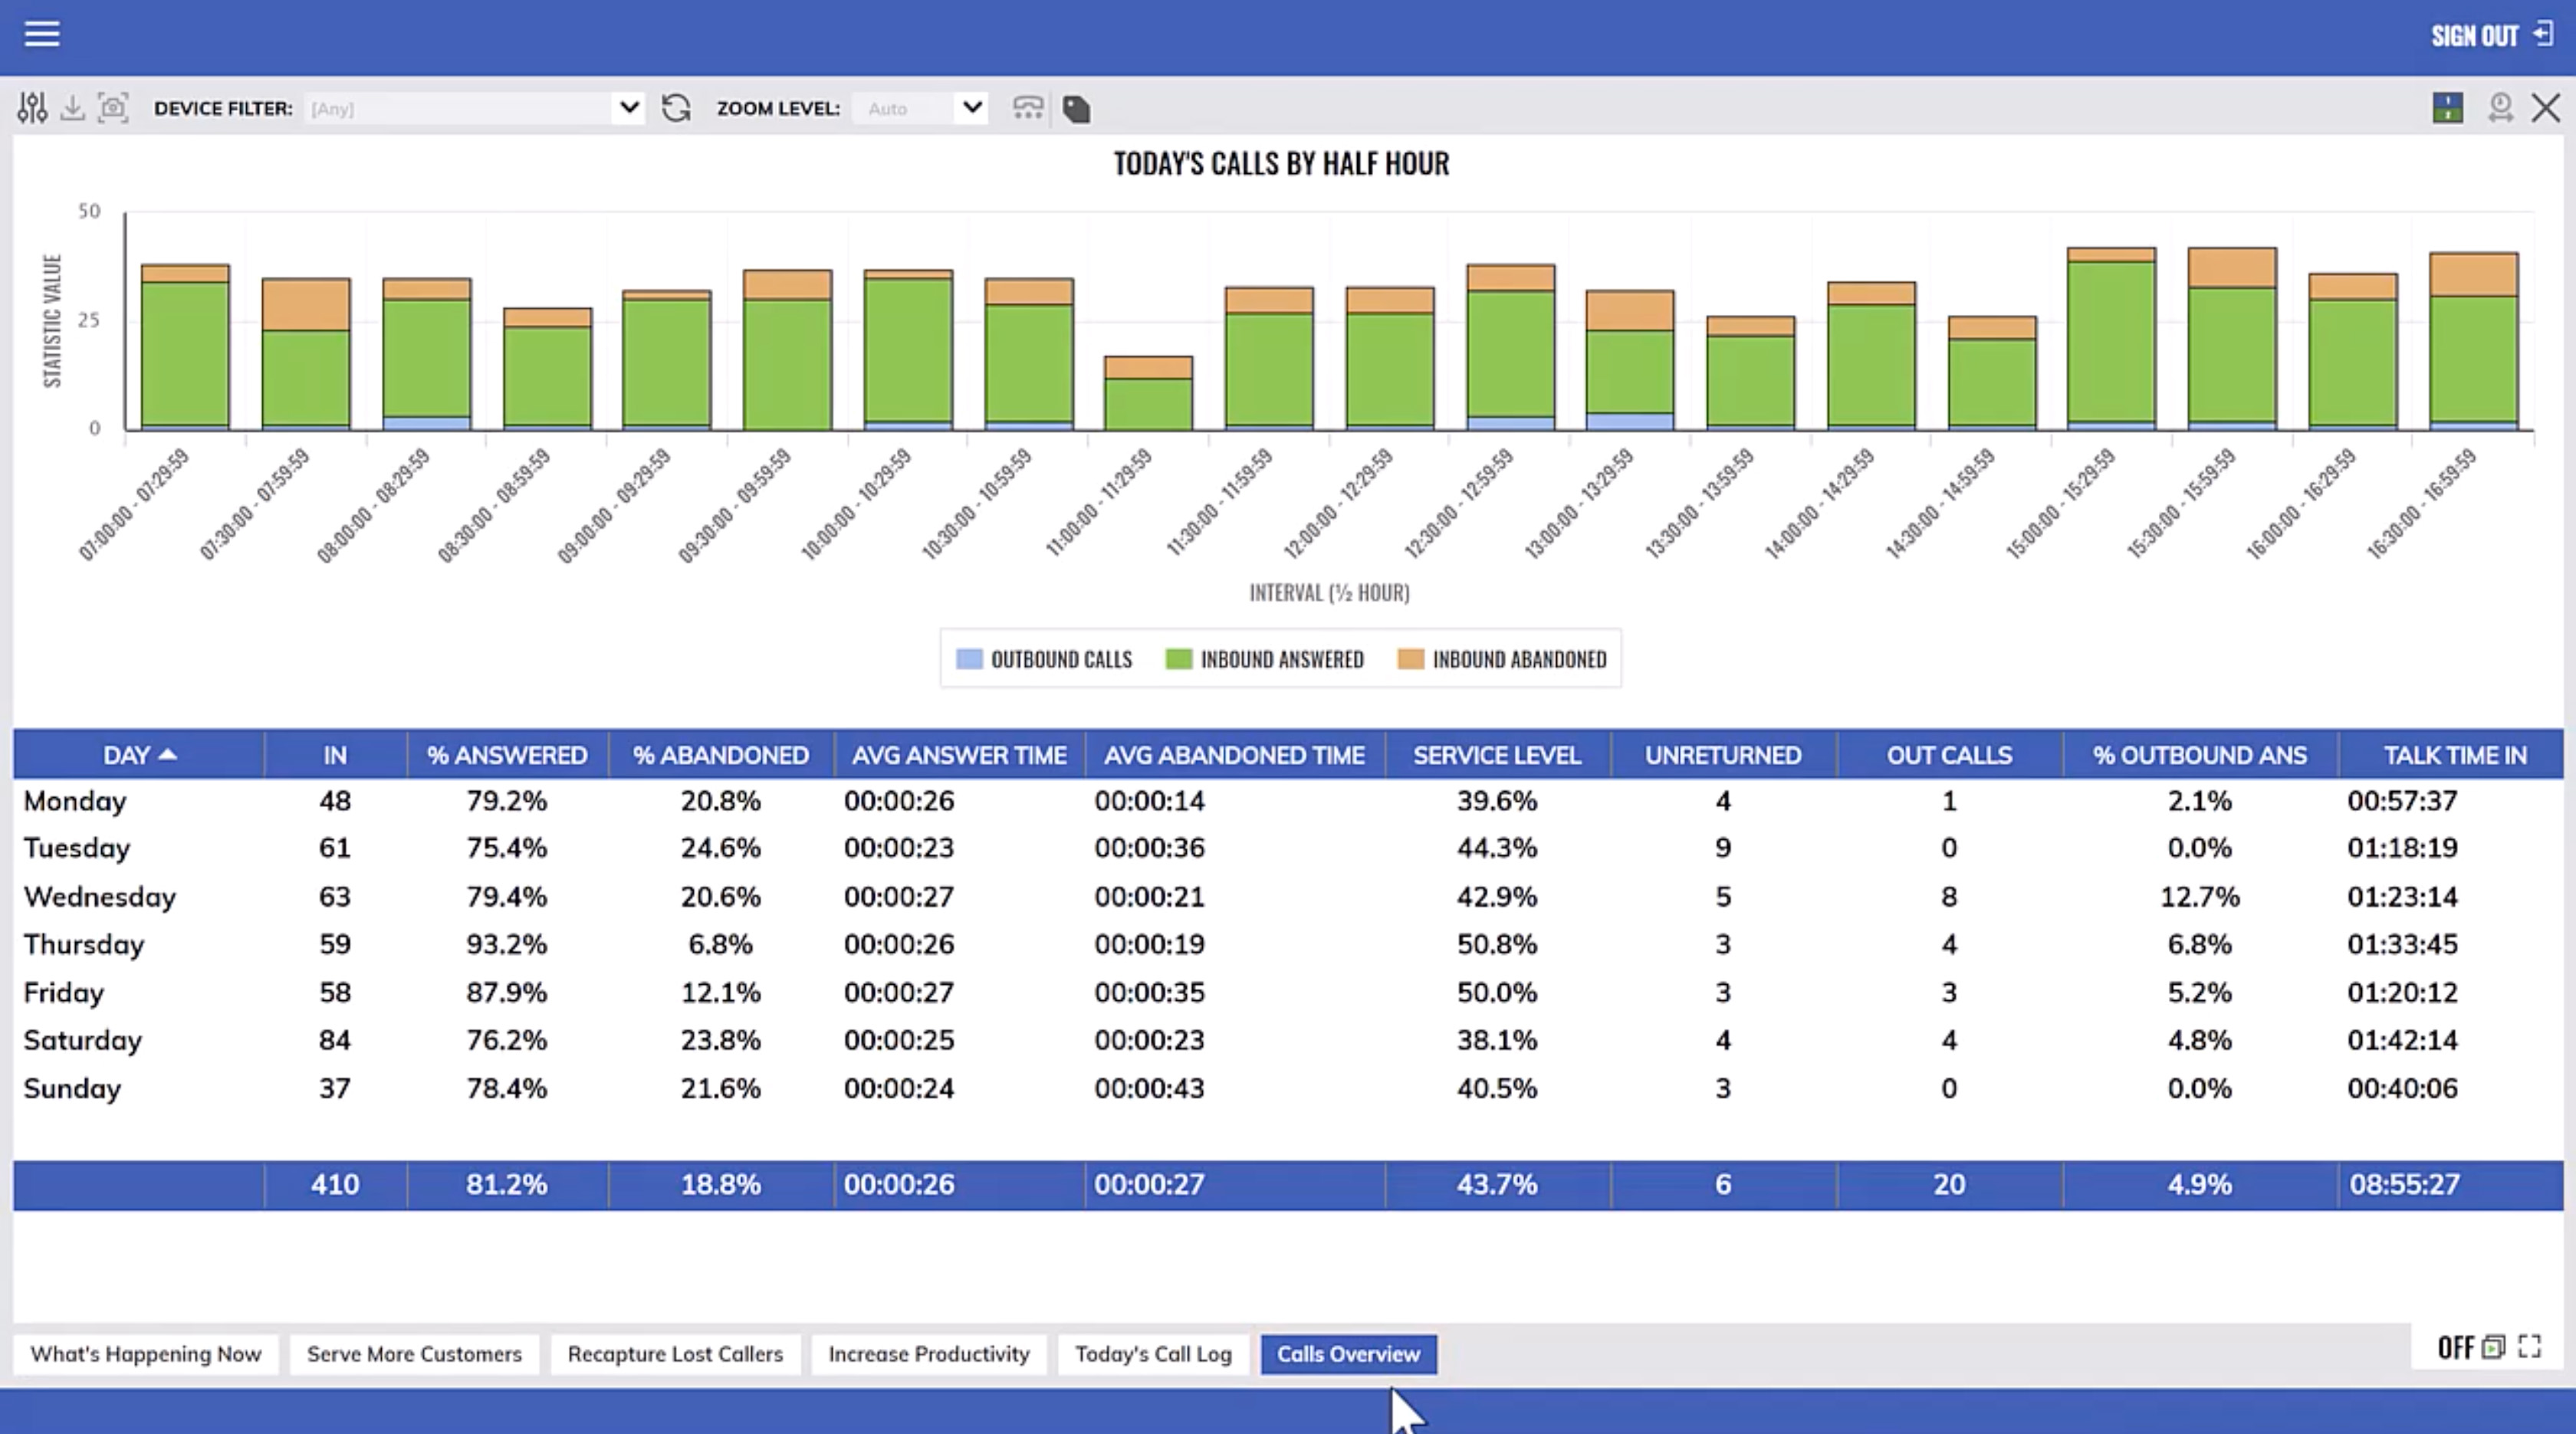Click the phone handset toolbar icon

(x=1027, y=108)
